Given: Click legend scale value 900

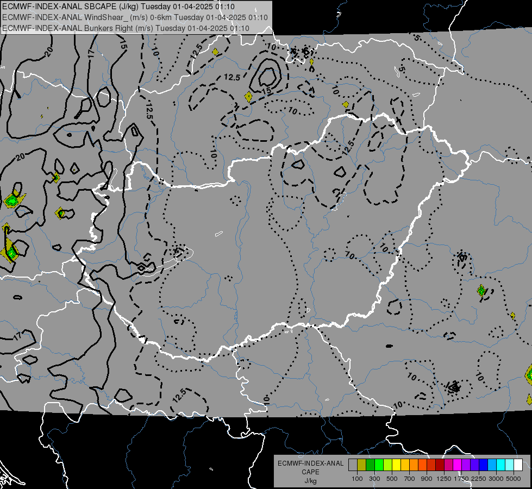Looking at the screenshot, I should pyautogui.click(x=427, y=479).
